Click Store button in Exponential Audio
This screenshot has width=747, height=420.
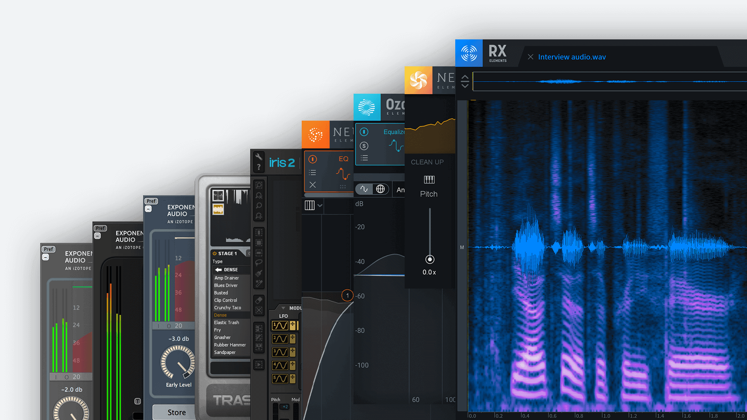click(x=174, y=412)
